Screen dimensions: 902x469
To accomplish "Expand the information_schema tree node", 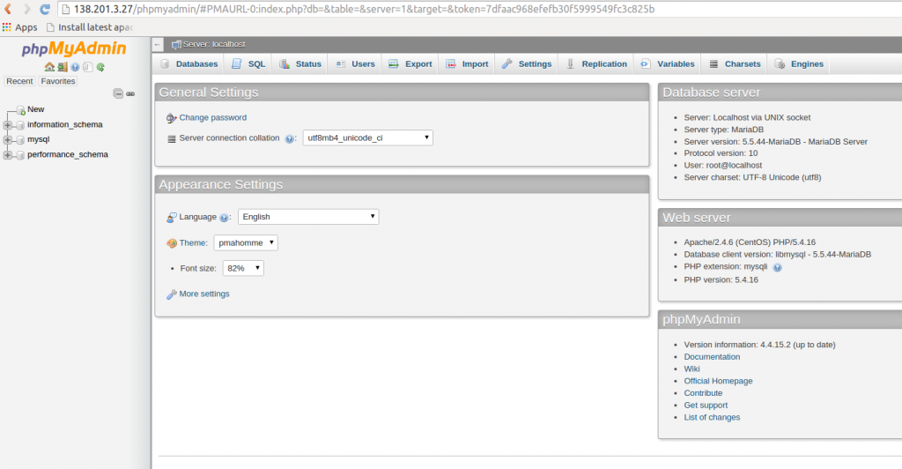I will click(x=7, y=125).
